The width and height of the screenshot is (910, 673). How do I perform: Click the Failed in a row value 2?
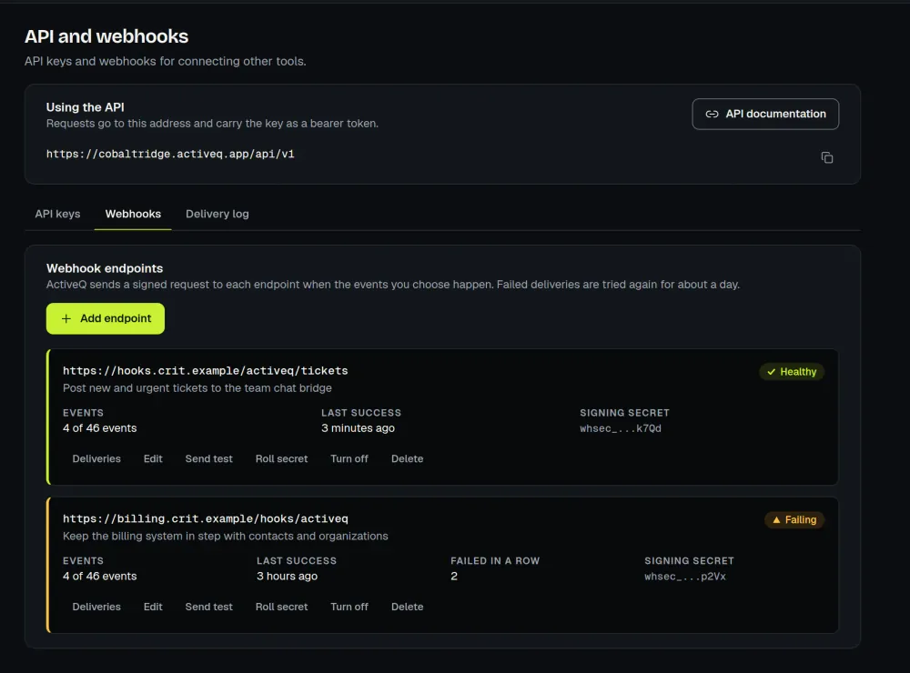click(454, 576)
